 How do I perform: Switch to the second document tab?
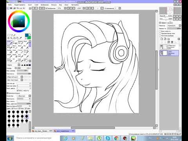64,131
